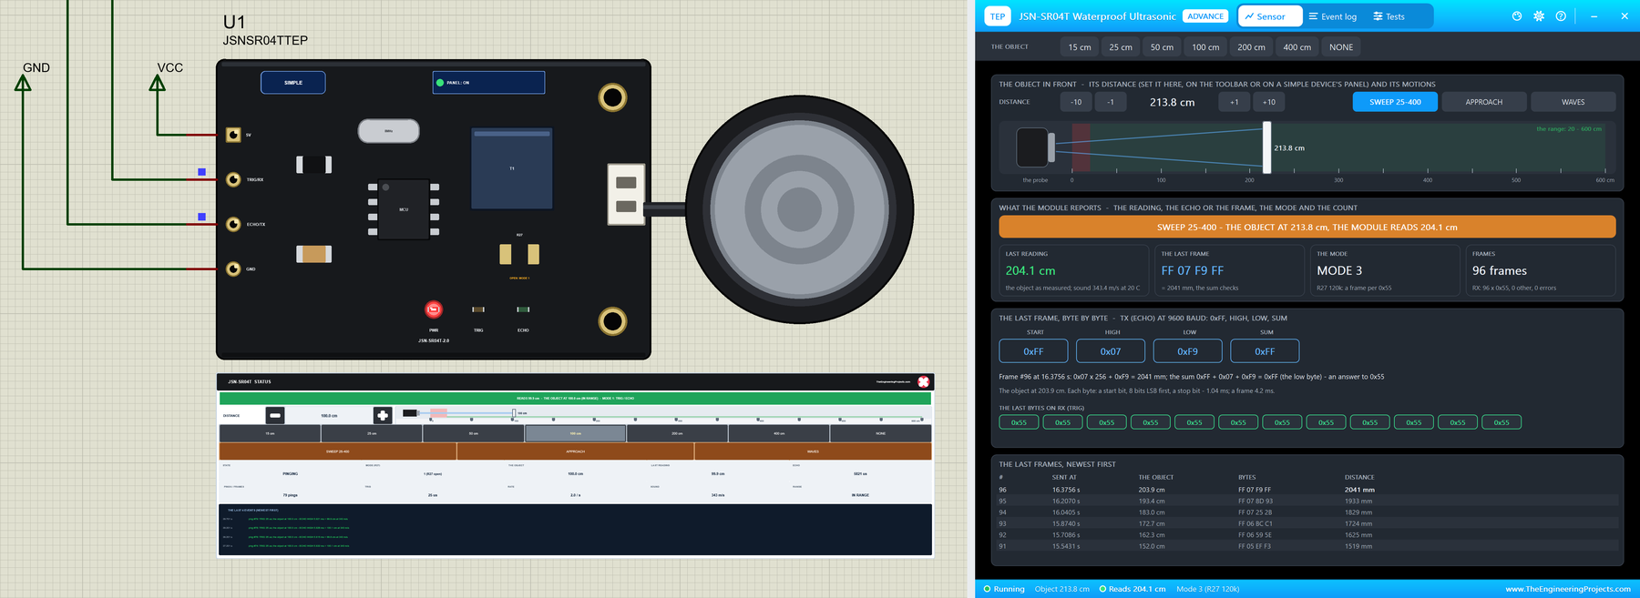Click the 5V pin on the module

coord(233,135)
